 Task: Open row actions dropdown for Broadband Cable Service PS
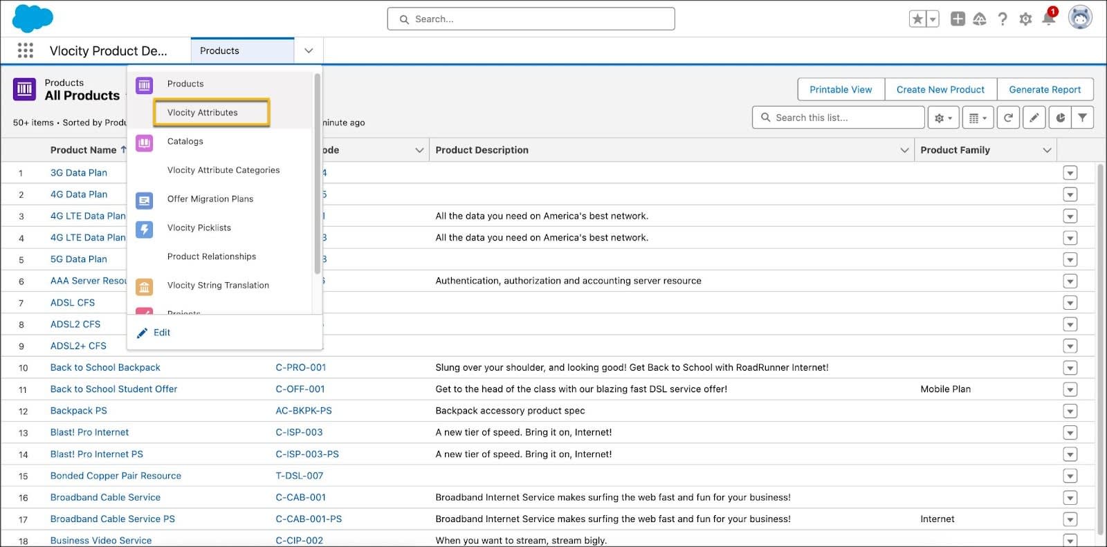(1070, 519)
